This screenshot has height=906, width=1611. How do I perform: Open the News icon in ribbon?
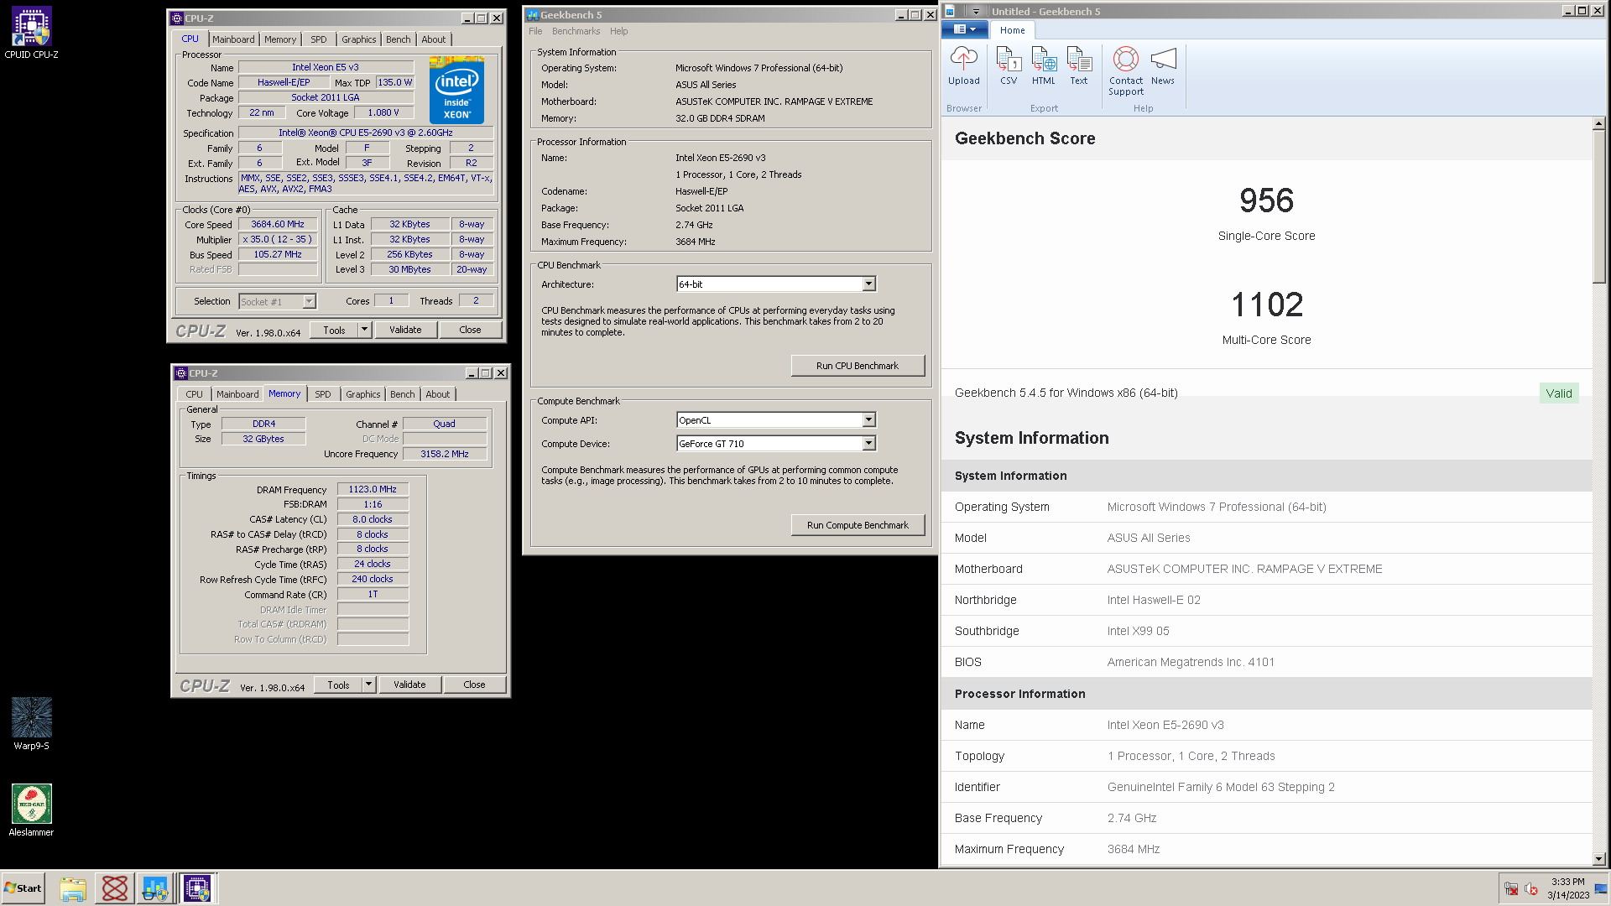[x=1163, y=65]
